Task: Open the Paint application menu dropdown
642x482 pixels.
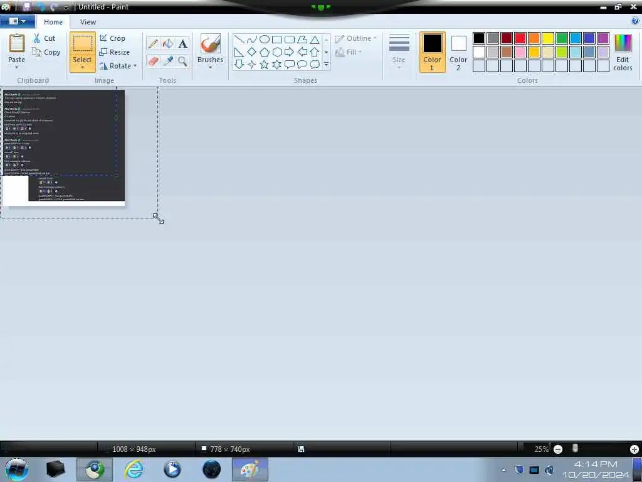Action: point(17,21)
